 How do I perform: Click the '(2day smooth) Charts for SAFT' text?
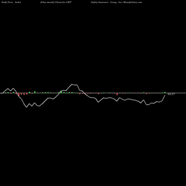[56, 2]
